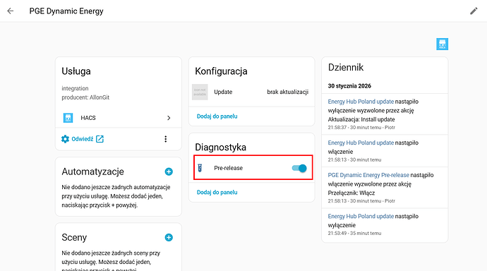
Task: Click the date '30 stycznia 2026'
Action: tap(349, 86)
